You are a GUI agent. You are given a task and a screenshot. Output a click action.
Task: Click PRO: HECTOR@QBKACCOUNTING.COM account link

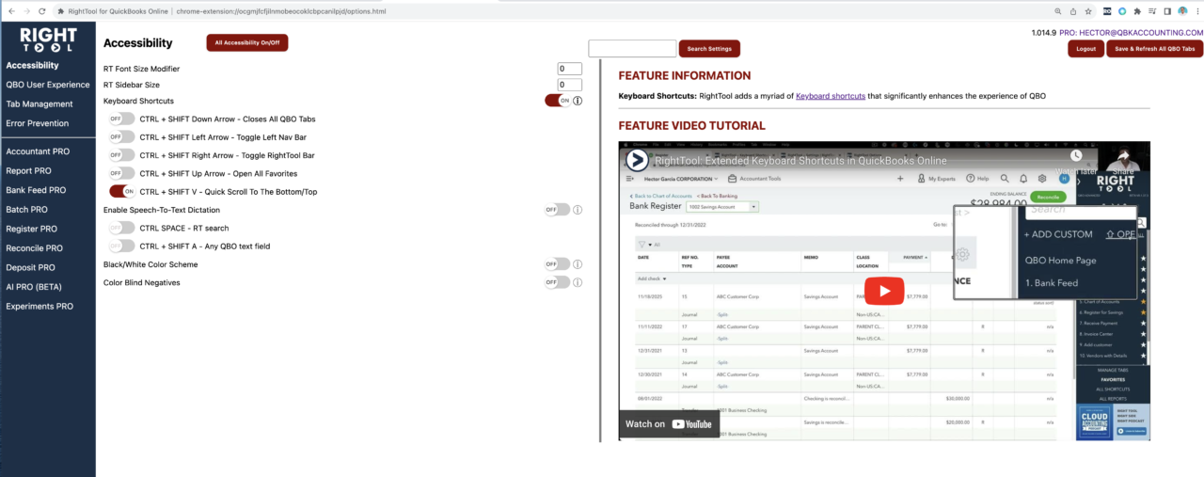coord(1131,32)
